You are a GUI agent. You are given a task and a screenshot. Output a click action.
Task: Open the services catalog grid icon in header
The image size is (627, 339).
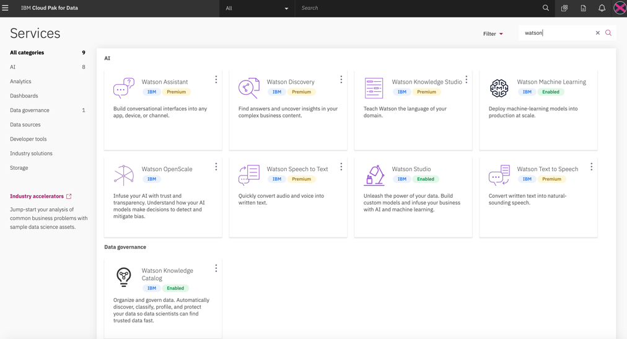564,8
